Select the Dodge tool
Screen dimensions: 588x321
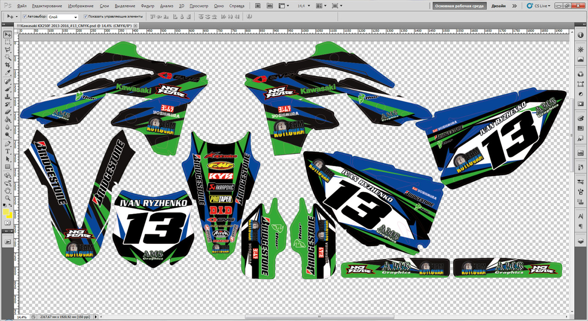coord(8,135)
